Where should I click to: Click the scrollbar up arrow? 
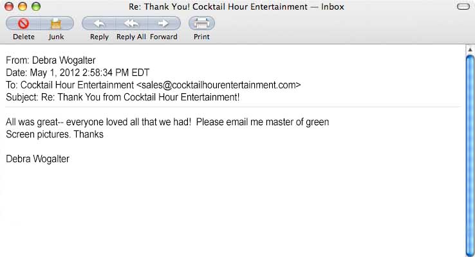point(470,49)
